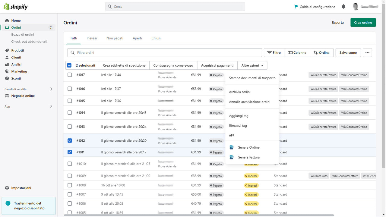Open the notifications bell
Image resolution: width=386 pixels, height=217 pixels.
(343, 7)
